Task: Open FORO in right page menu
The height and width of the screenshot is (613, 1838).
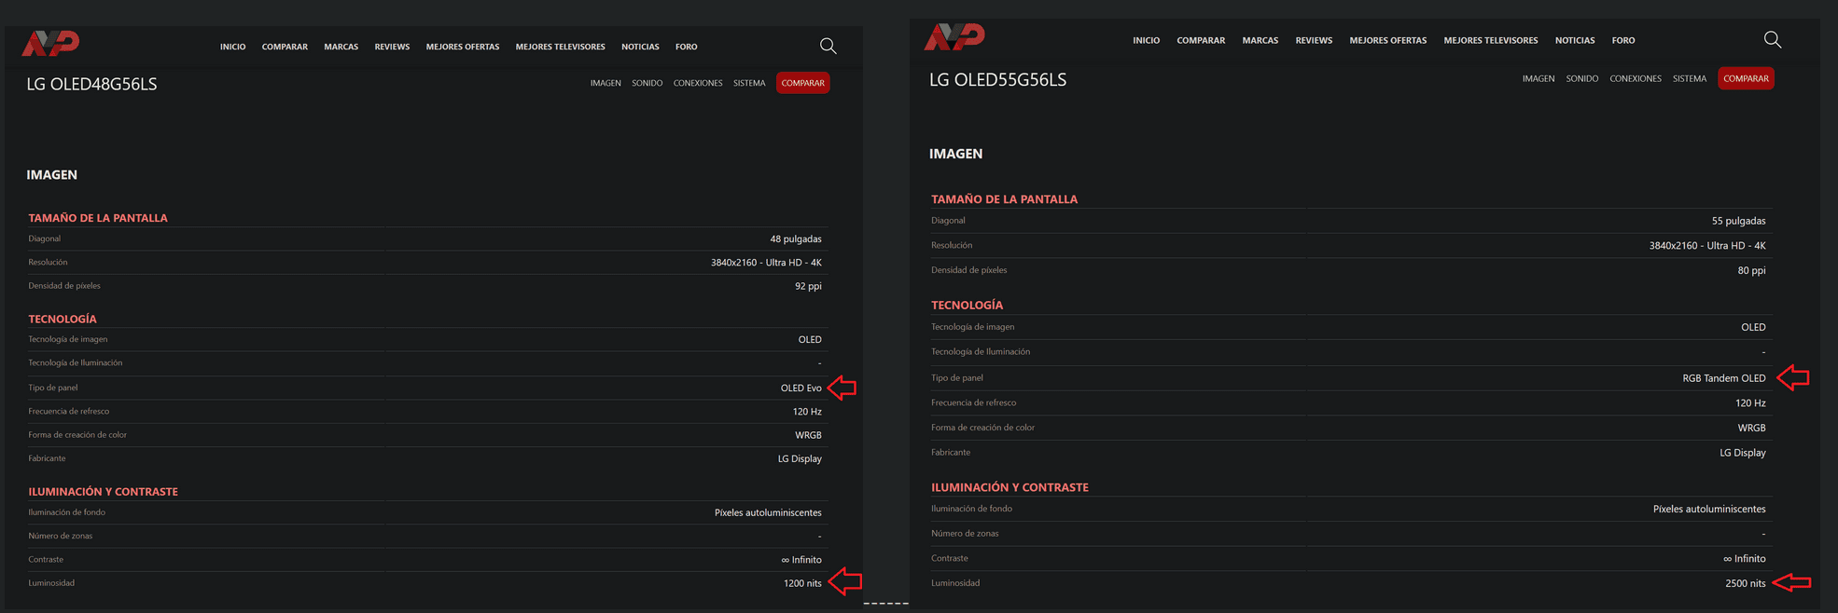Action: [x=1622, y=40]
